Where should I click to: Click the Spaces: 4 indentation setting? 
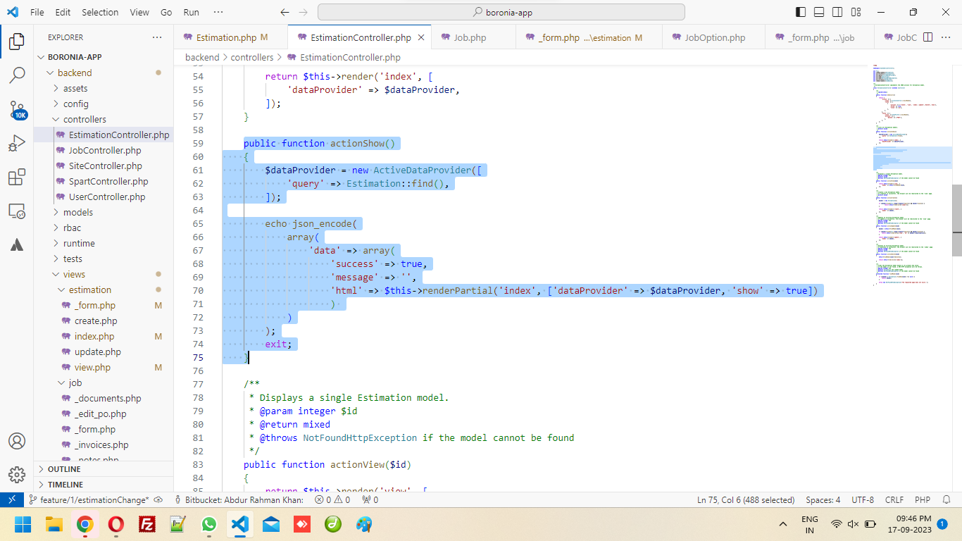[x=823, y=499]
